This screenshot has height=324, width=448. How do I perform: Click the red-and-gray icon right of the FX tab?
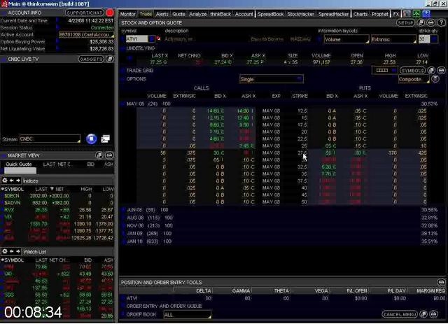(407, 14)
